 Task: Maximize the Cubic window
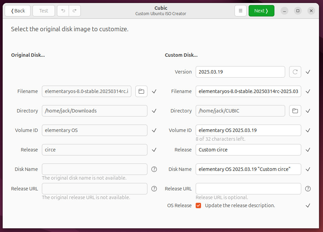(298, 11)
